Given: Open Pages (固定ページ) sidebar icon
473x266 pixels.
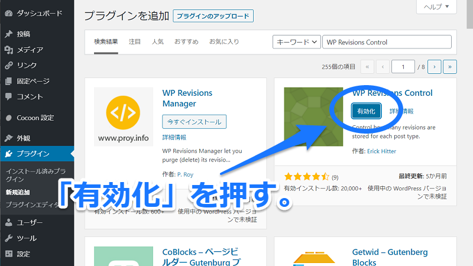Looking at the screenshot, I should click(8, 81).
